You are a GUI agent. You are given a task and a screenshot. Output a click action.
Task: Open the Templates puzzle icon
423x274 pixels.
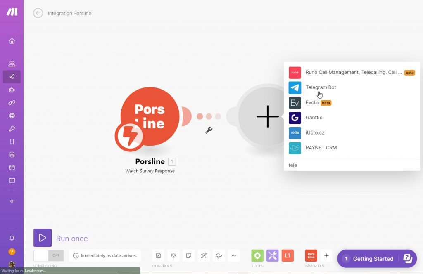[x=12, y=90]
